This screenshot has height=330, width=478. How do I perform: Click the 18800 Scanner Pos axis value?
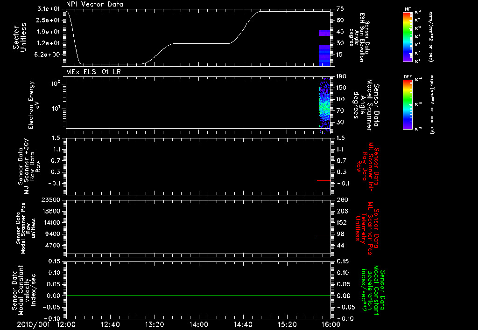pos(51,211)
